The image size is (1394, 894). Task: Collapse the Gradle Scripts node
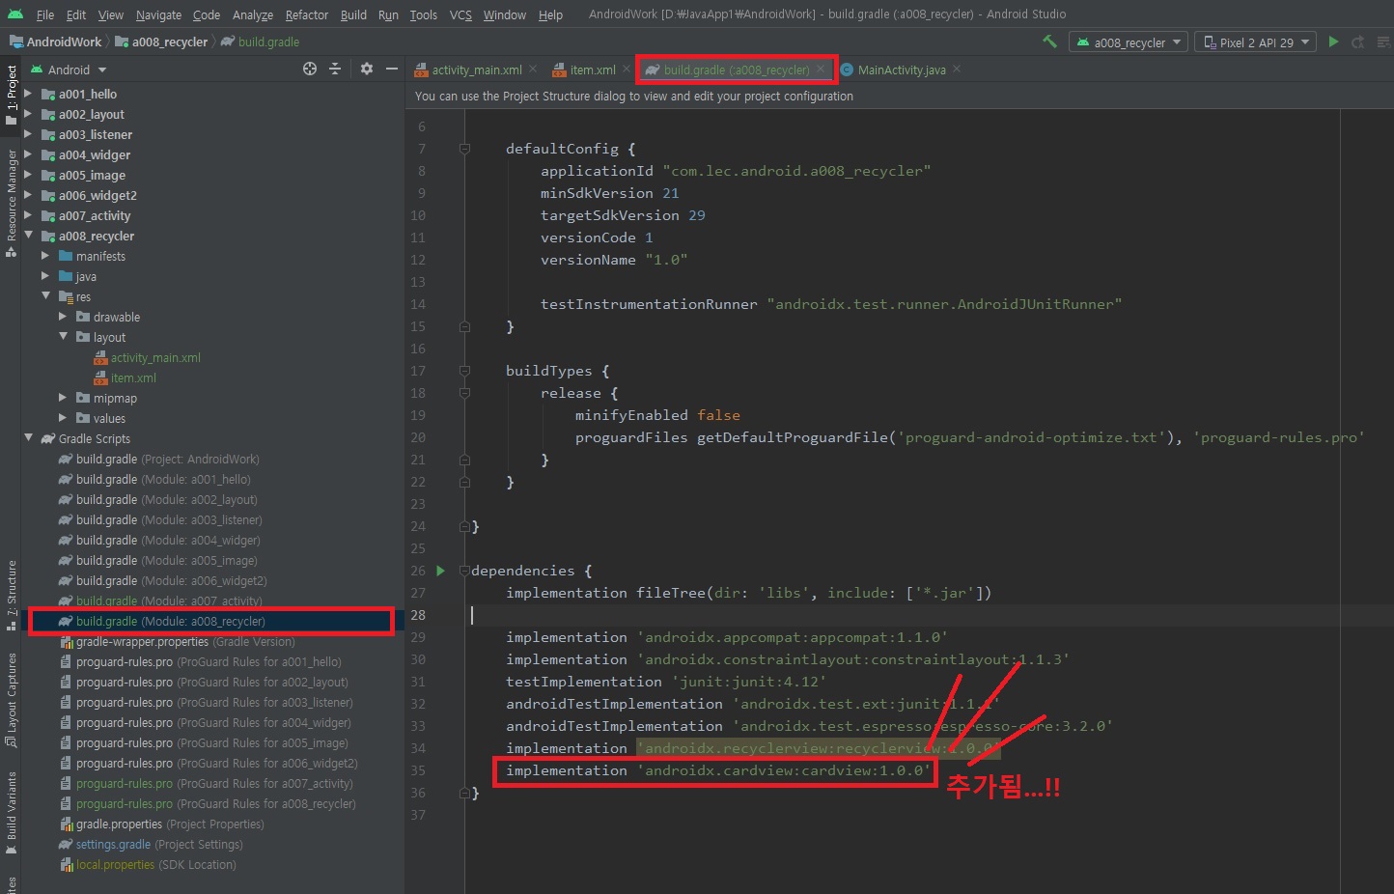(28, 438)
